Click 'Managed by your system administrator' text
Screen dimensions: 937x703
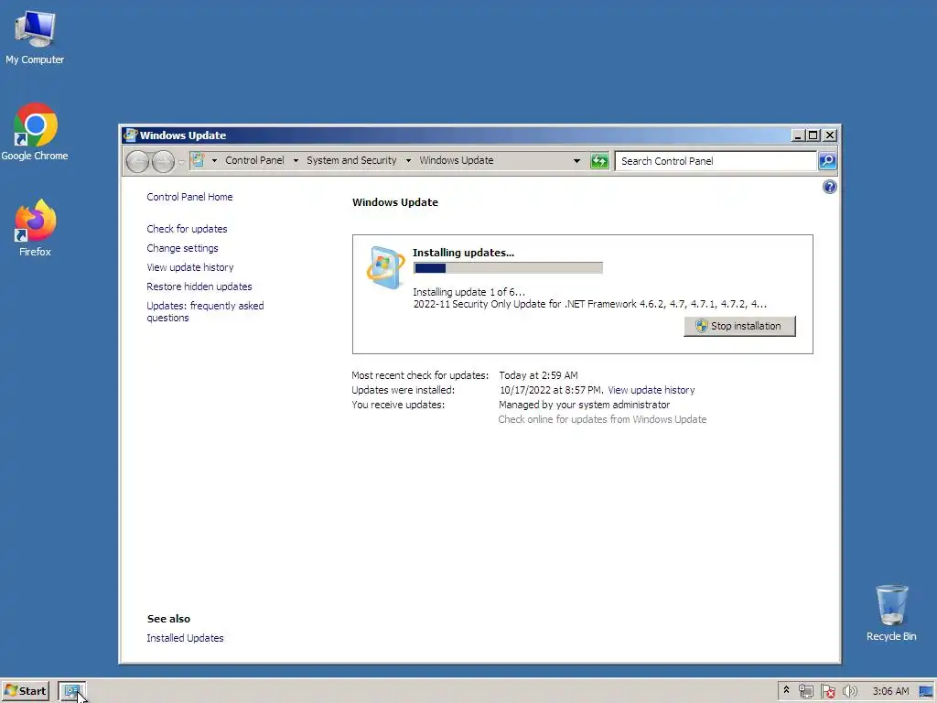(x=585, y=405)
